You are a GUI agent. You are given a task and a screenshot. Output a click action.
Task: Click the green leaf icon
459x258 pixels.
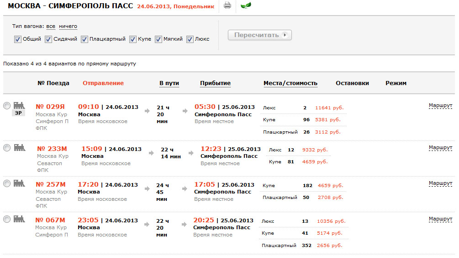[246, 6]
